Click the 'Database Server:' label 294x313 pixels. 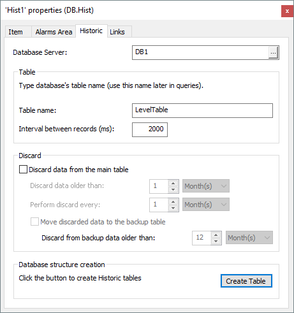40,52
